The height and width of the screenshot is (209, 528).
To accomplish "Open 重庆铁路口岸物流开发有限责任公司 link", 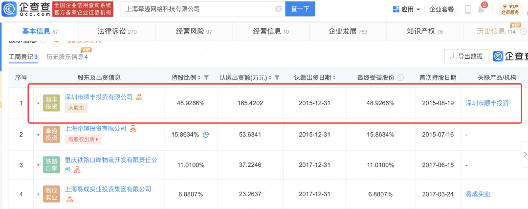I will coord(111,165).
